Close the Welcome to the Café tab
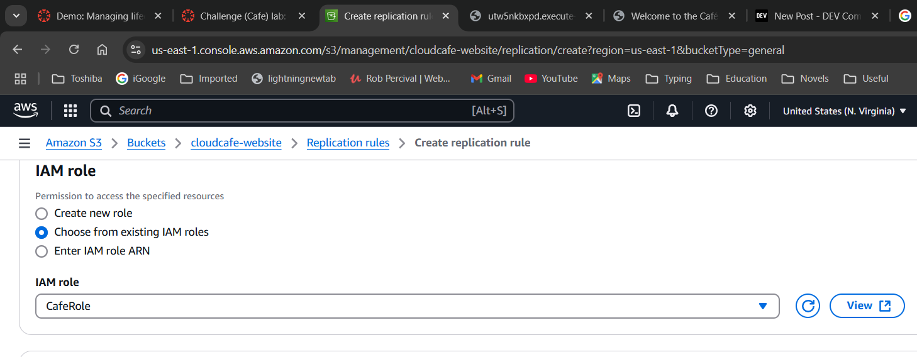Screen dimensions: 917x357 click(x=733, y=16)
